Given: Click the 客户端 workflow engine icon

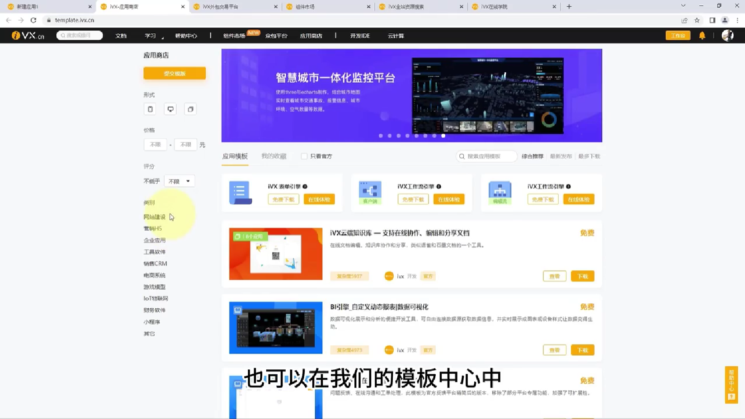Looking at the screenshot, I should (370, 193).
